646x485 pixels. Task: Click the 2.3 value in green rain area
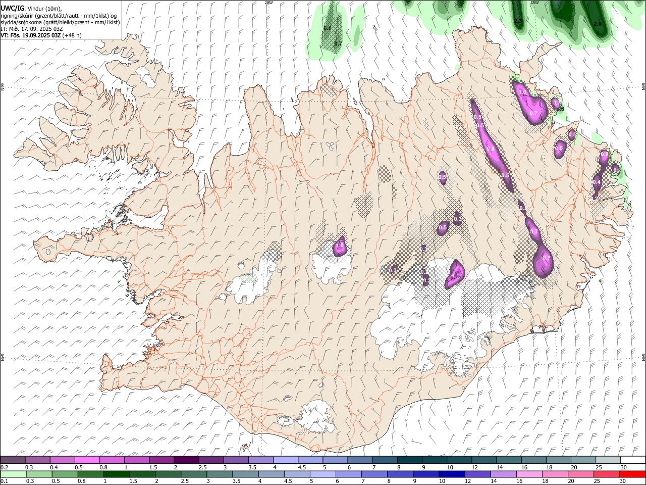518,21
